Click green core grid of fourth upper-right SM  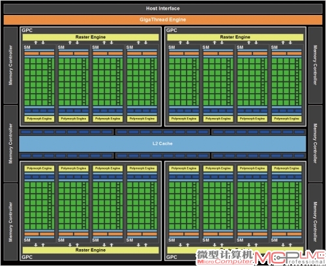[x=287, y=81]
